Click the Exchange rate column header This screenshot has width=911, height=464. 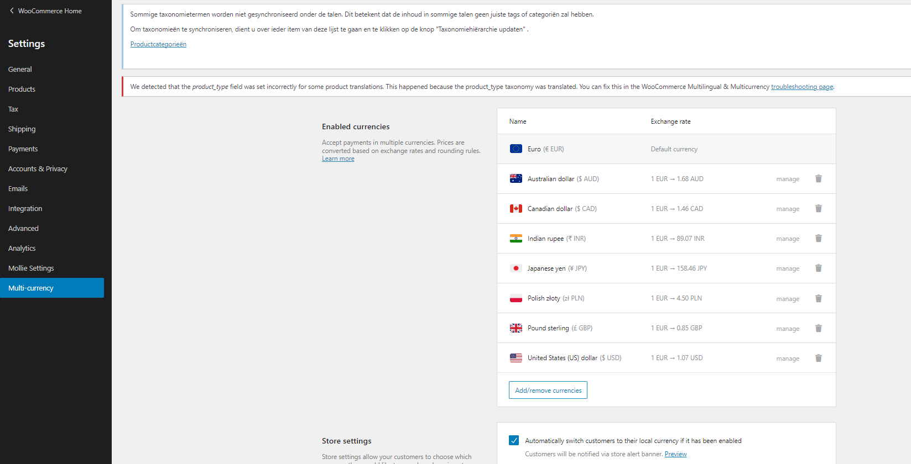670,122
